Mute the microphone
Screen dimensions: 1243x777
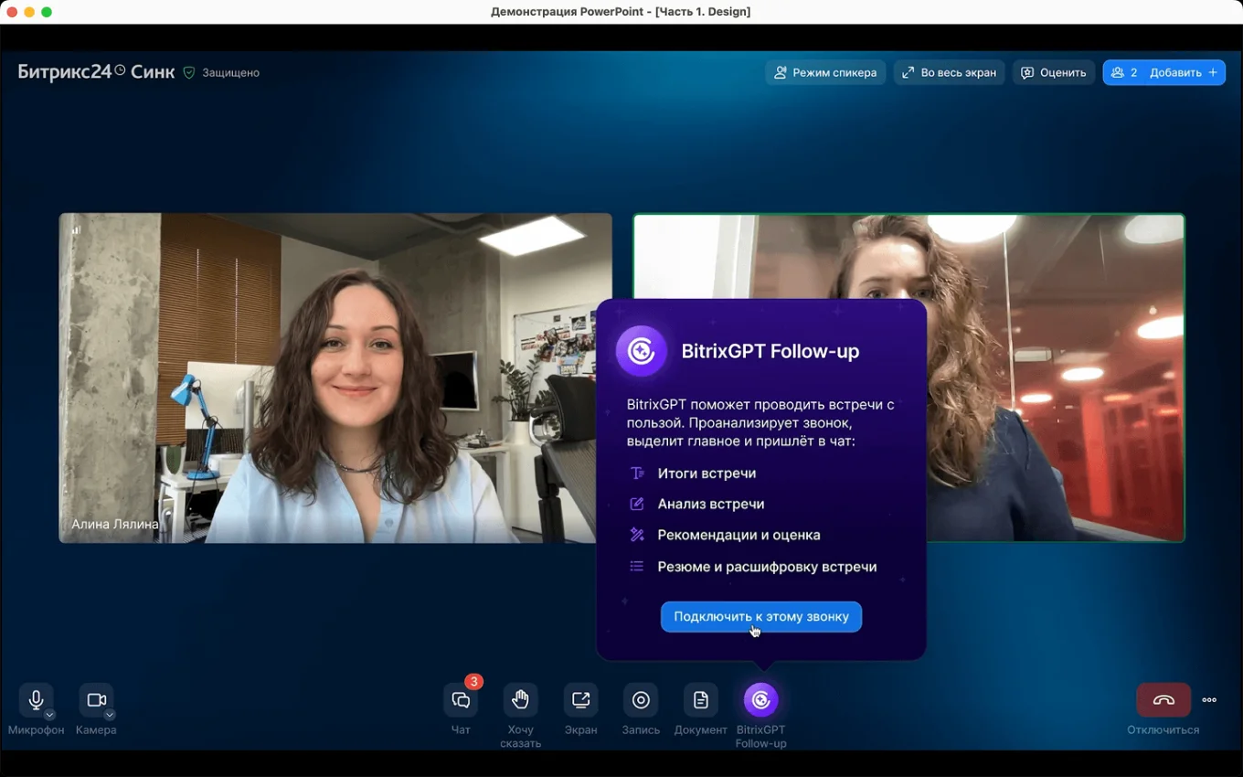point(35,698)
